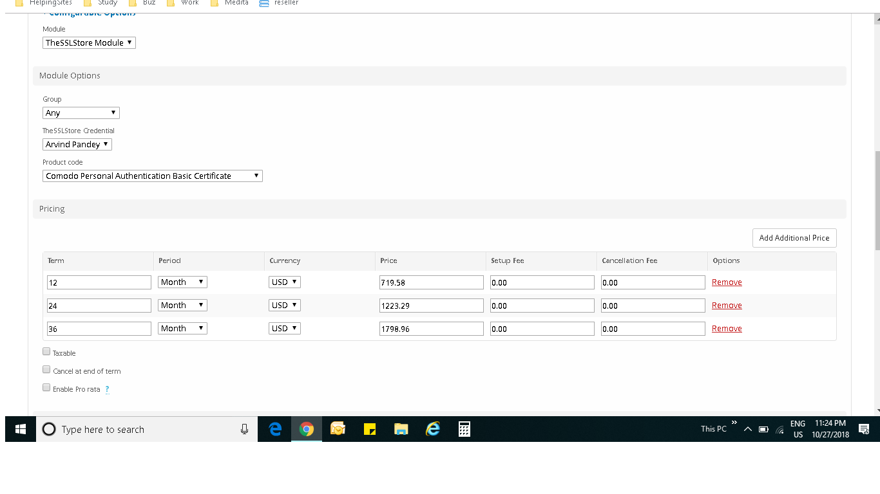Open the Windows Start menu
The height and width of the screenshot is (494, 880).
point(21,429)
